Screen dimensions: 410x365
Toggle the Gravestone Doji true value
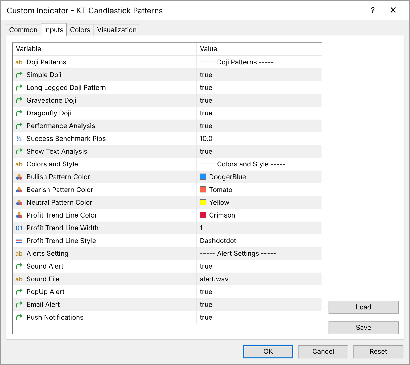259,100
